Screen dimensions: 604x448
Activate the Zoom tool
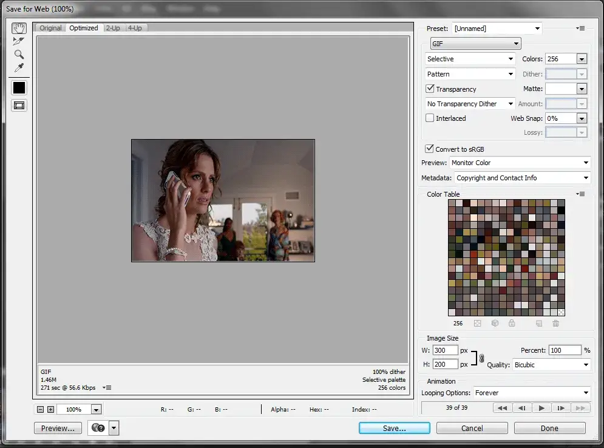(19, 54)
